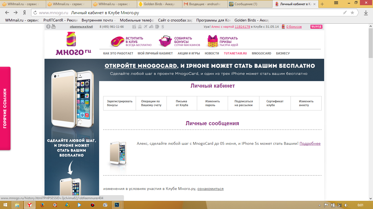
Task: Open Письма от Клуба section
Action: pyautogui.click(x=182, y=103)
